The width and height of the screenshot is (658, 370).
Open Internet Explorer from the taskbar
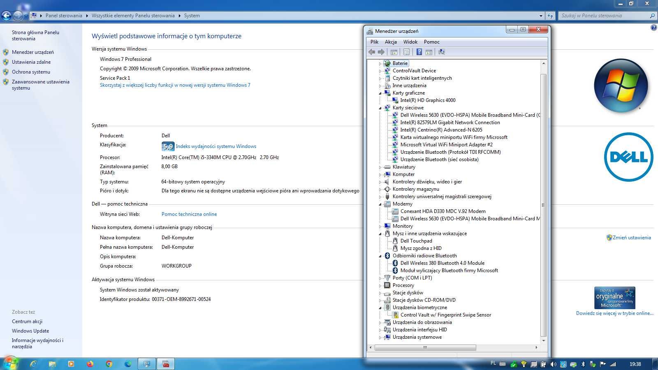[x=33, y=364]
